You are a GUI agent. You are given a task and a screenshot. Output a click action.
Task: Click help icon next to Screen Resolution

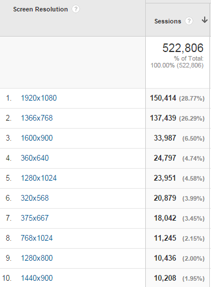pyautogui.click(x=75, y=9)
